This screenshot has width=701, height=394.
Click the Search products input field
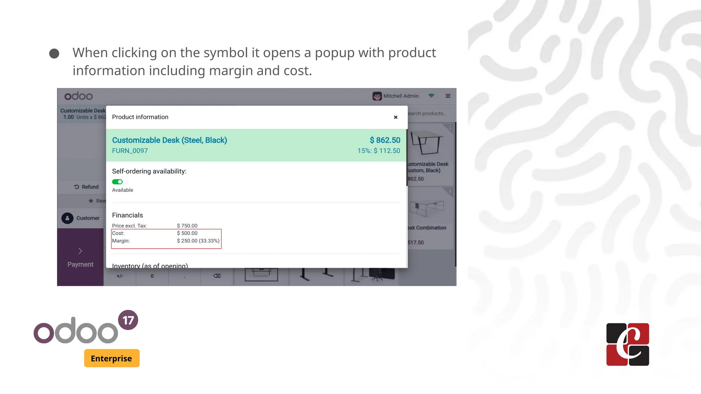pyautogui.click(x=430, y=114)
